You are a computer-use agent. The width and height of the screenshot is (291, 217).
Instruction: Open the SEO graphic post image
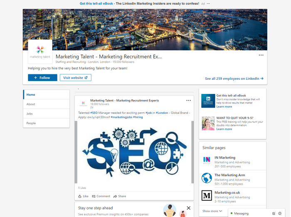coord(134,152)
